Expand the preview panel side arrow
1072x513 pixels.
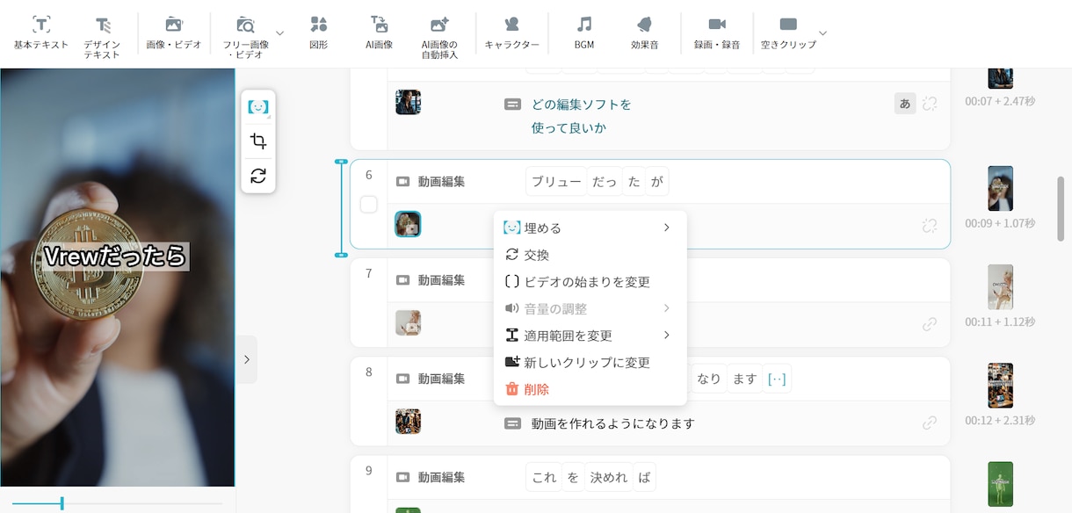pyautogui.click(x=246, y=359)
